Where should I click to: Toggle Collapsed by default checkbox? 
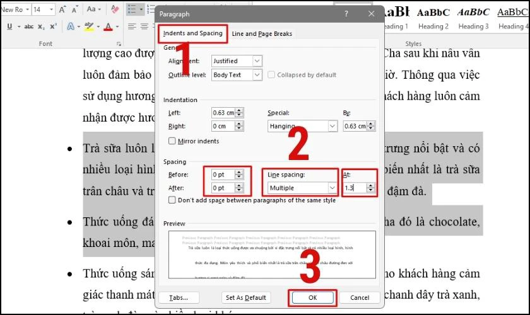pos(271,74)
